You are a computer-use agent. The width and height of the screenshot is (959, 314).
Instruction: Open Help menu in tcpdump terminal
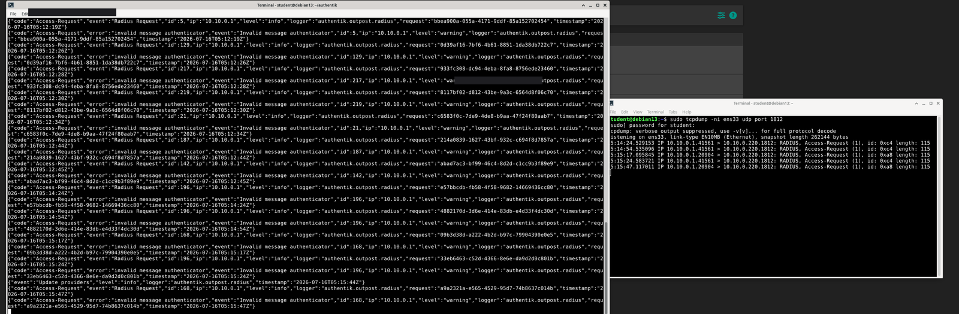click(687, 112)
